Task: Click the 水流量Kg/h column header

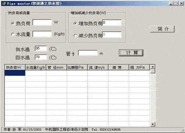Action: 36,67
